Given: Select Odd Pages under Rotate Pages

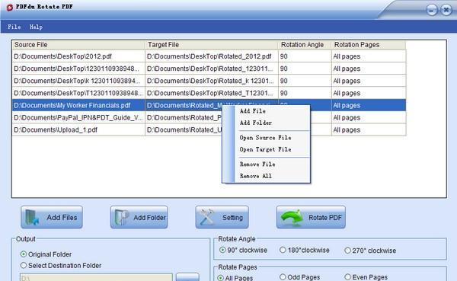Looking at the screenshot, I should [283, 277].
